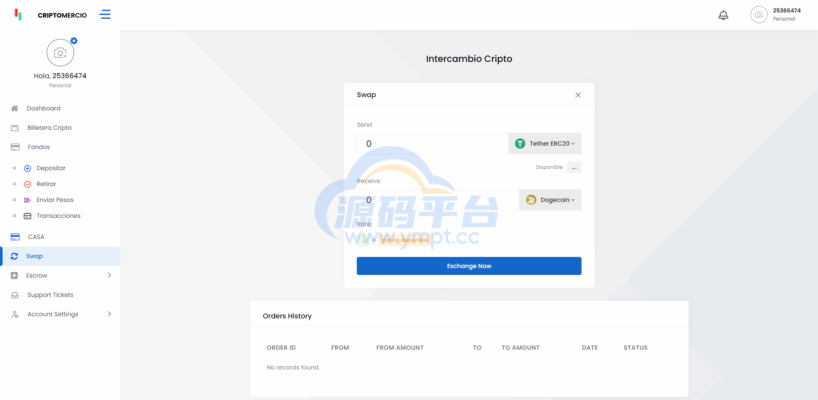Click the Support Tickets inbox icon
The height and width of the screenshot is (400, 818).
[x=15, y=295]
